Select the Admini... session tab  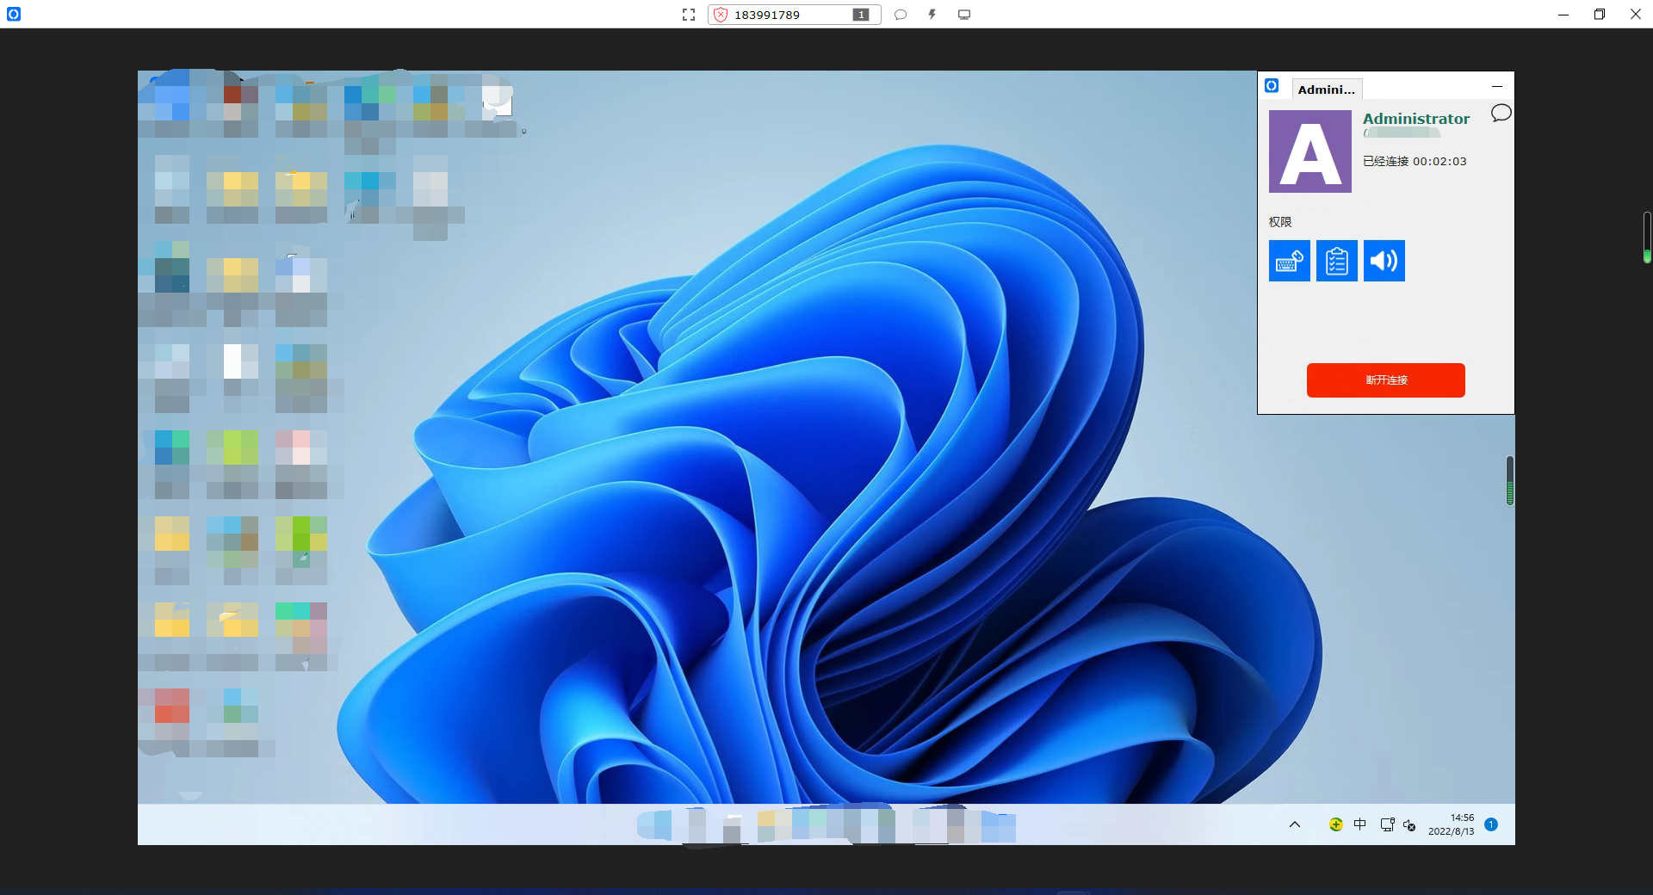point(1326,89)
